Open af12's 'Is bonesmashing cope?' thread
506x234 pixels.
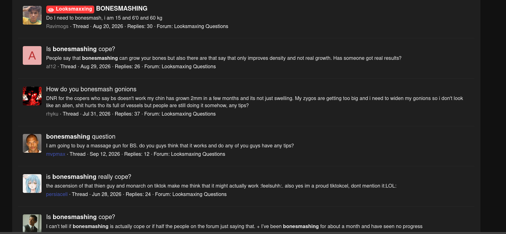tap(81, 49)
